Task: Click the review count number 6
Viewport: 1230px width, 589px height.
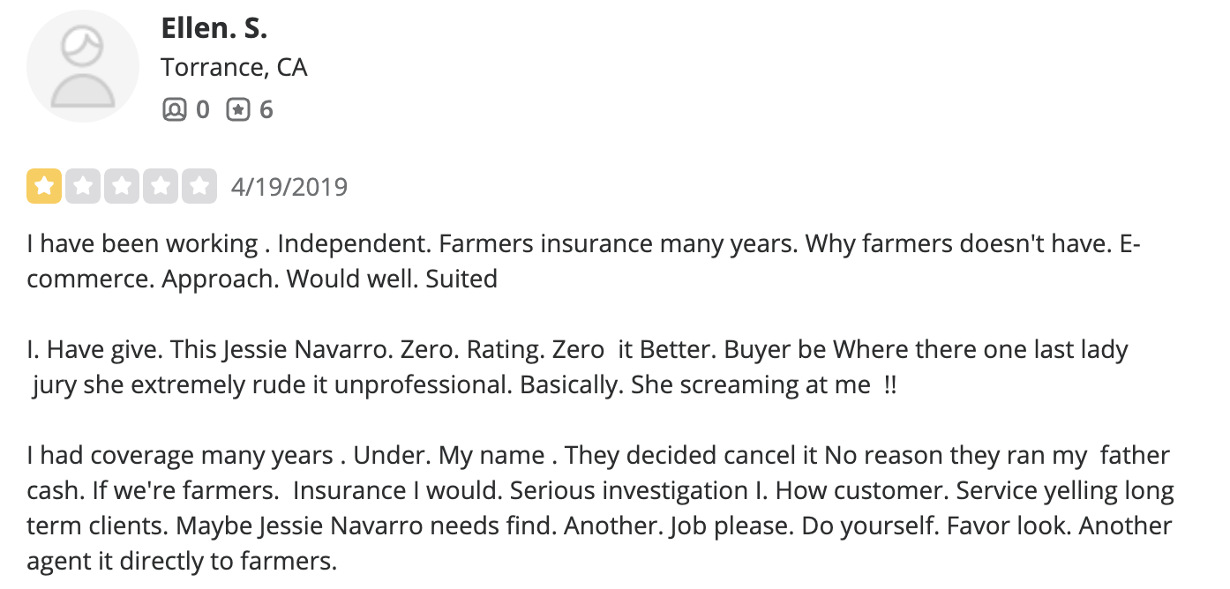Action: pos(266,110)
